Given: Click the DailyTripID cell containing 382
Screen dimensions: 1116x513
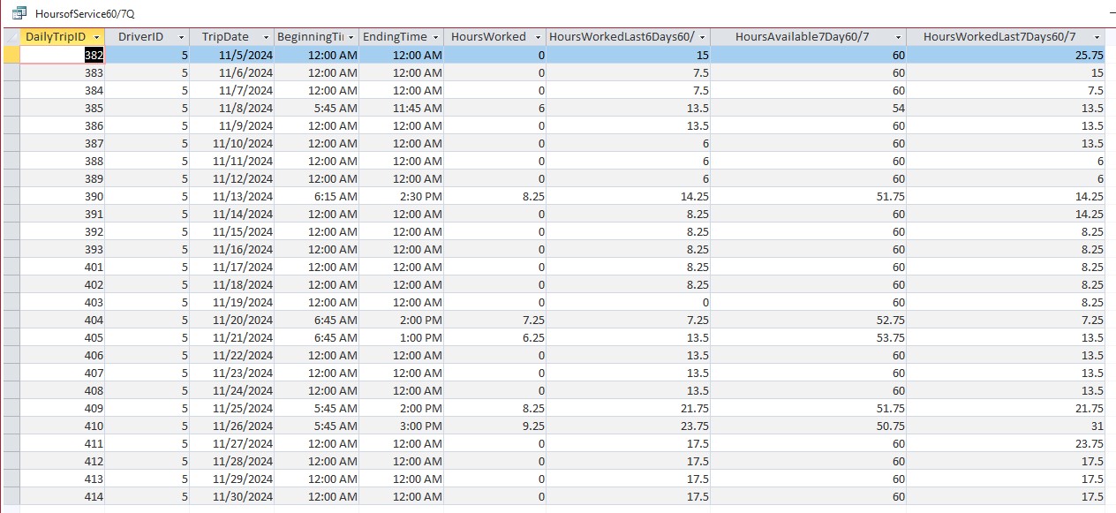Looking at the screenshot, I should 63,55.
